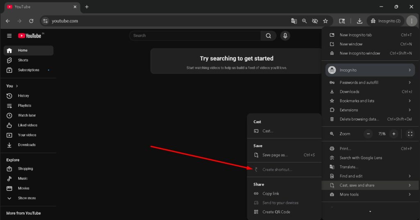
Task: Increase zoom with the plus button
Action: coord(394,134)
